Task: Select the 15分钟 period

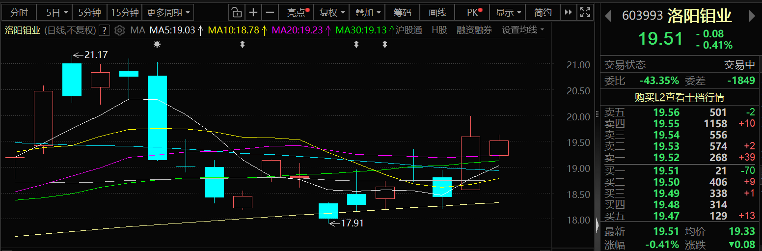Action: pos(125,12)
